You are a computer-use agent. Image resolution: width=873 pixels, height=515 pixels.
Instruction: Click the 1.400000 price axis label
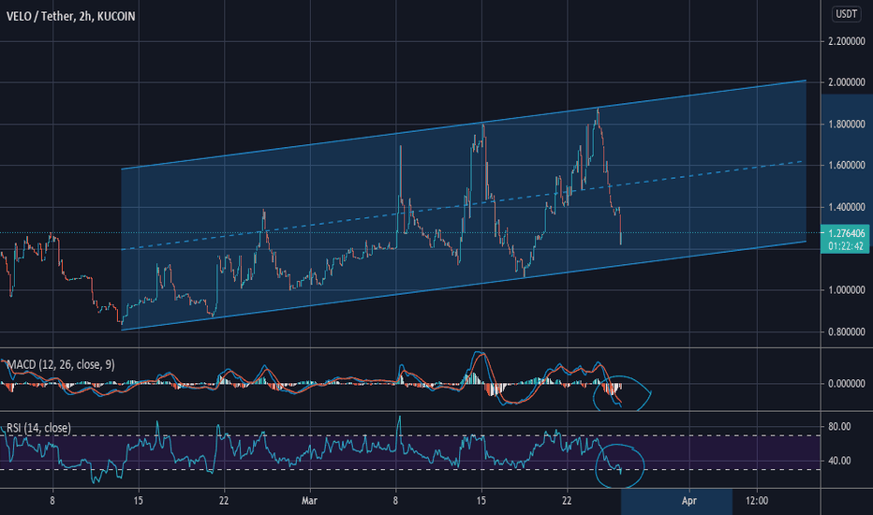click(846, 207)
